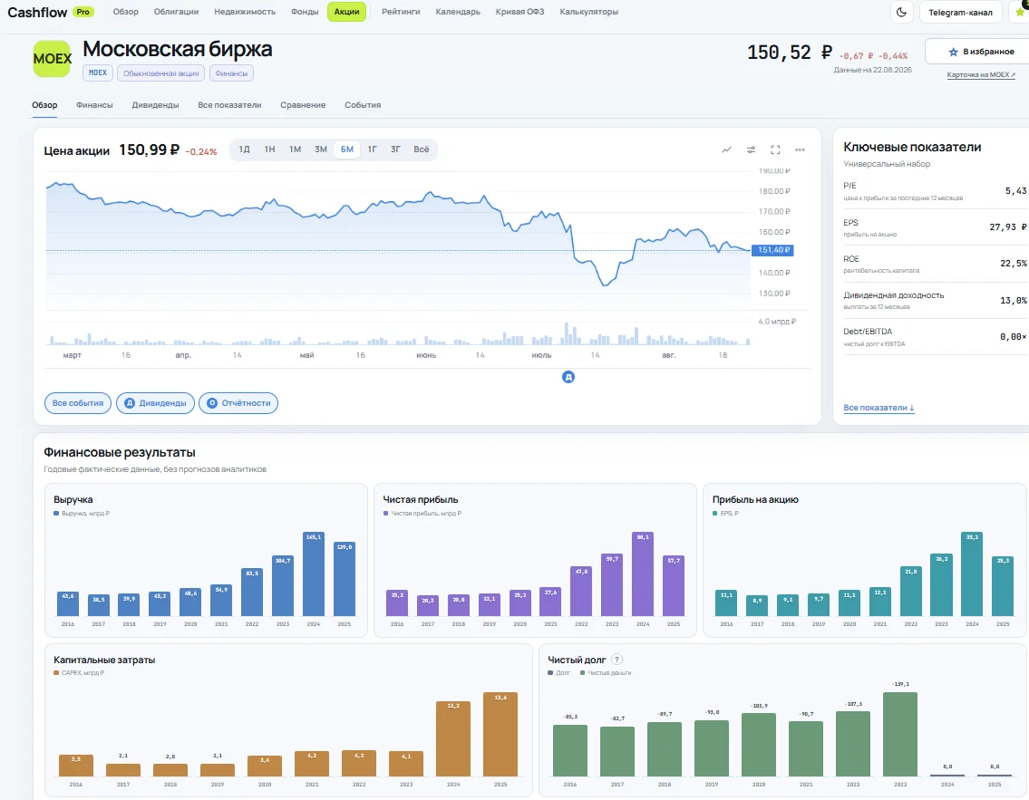
Task: Switch to the Обзор page tab
Action: (x=44, y=105)
